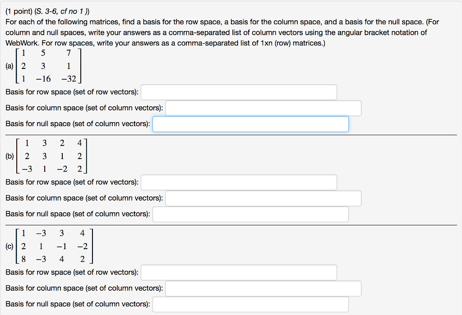This screenshot has height=315, width=462.
Task: Click the column space answer field for matrix (c)
Action: pyautogui.click(x=263, y=288)
